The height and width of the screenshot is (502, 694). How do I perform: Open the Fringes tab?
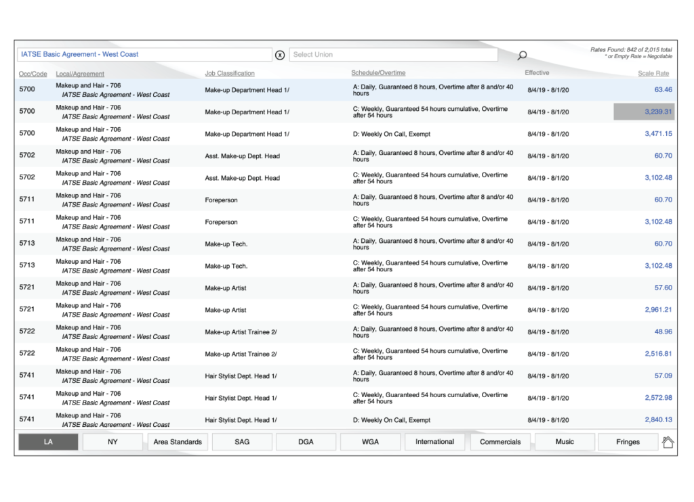point(628,442)
